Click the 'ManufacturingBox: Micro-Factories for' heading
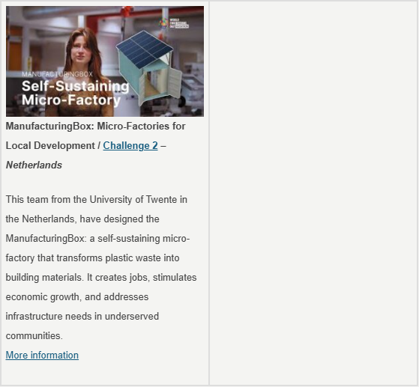This screenshot has width=419, height=387. (95, 127)
